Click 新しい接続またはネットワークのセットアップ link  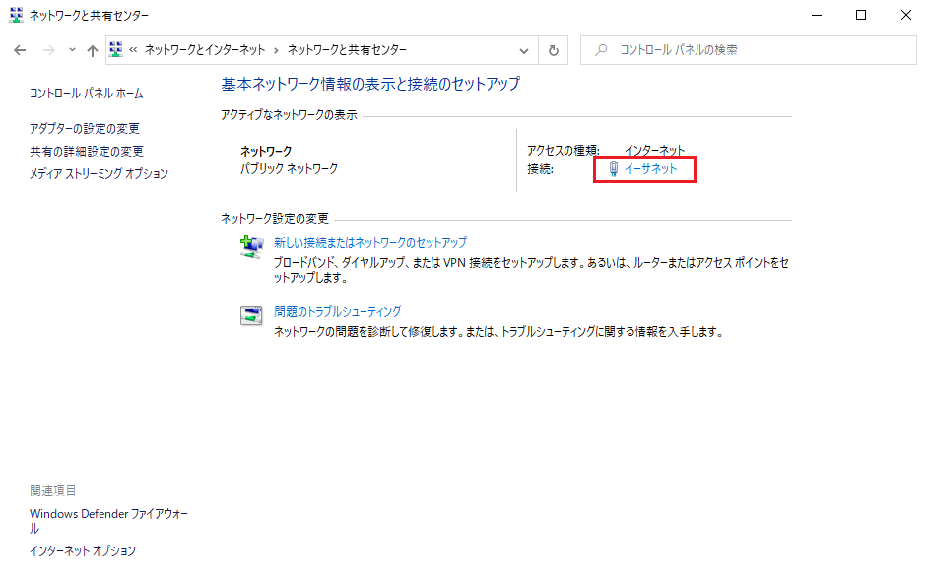pos(370,242)
